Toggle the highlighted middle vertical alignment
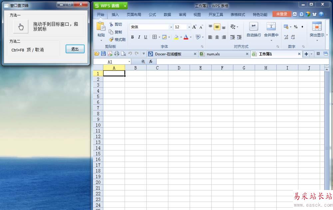This screenshot has width=333, height=210. click(x=217, y=27)
